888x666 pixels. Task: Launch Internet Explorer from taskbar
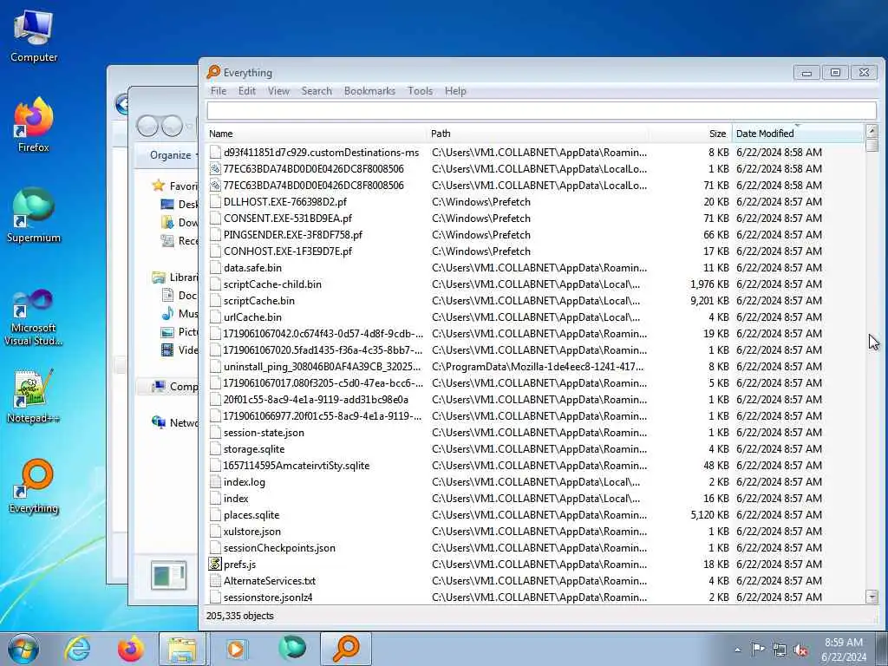(77, 649)
